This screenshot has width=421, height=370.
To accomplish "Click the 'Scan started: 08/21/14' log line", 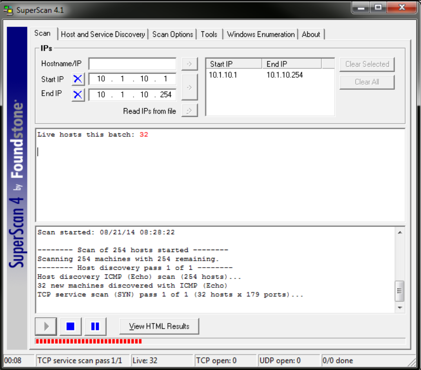I will click(106, 232).
